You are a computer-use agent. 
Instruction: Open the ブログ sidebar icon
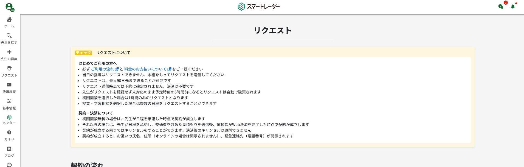click(x=9, y=149)
